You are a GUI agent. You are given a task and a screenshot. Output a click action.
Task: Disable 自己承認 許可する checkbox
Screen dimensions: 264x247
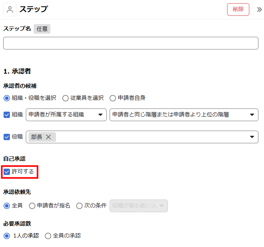(x=7, y=172)
